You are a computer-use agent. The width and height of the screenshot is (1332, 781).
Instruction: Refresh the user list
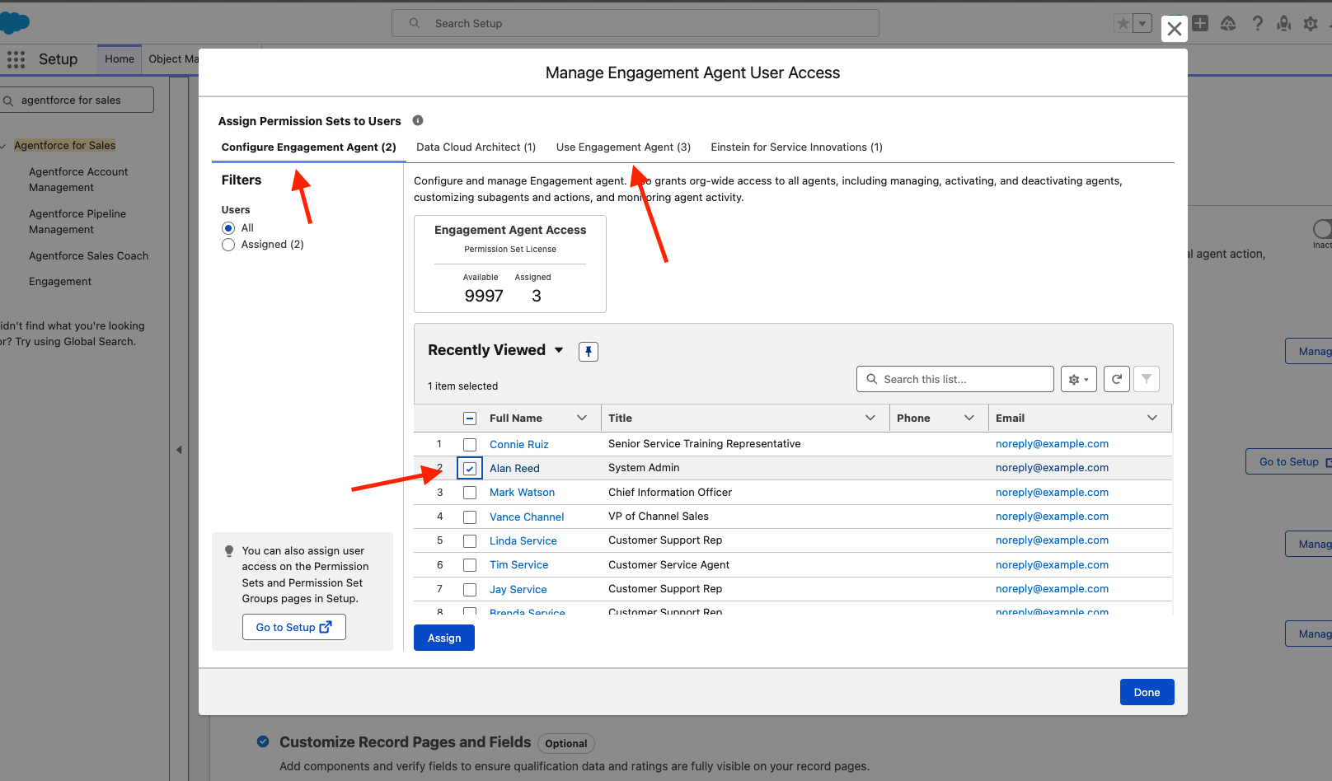click(1117, 379)
